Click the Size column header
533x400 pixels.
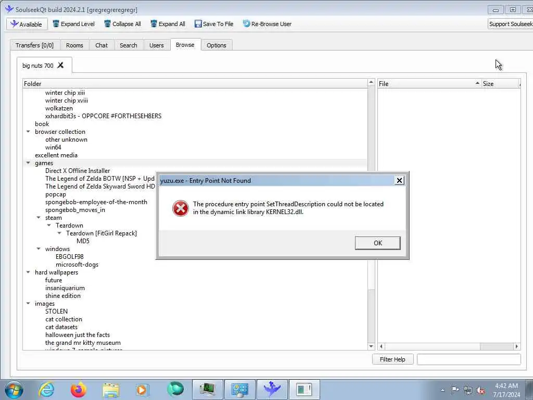click(x=501, y=84)
